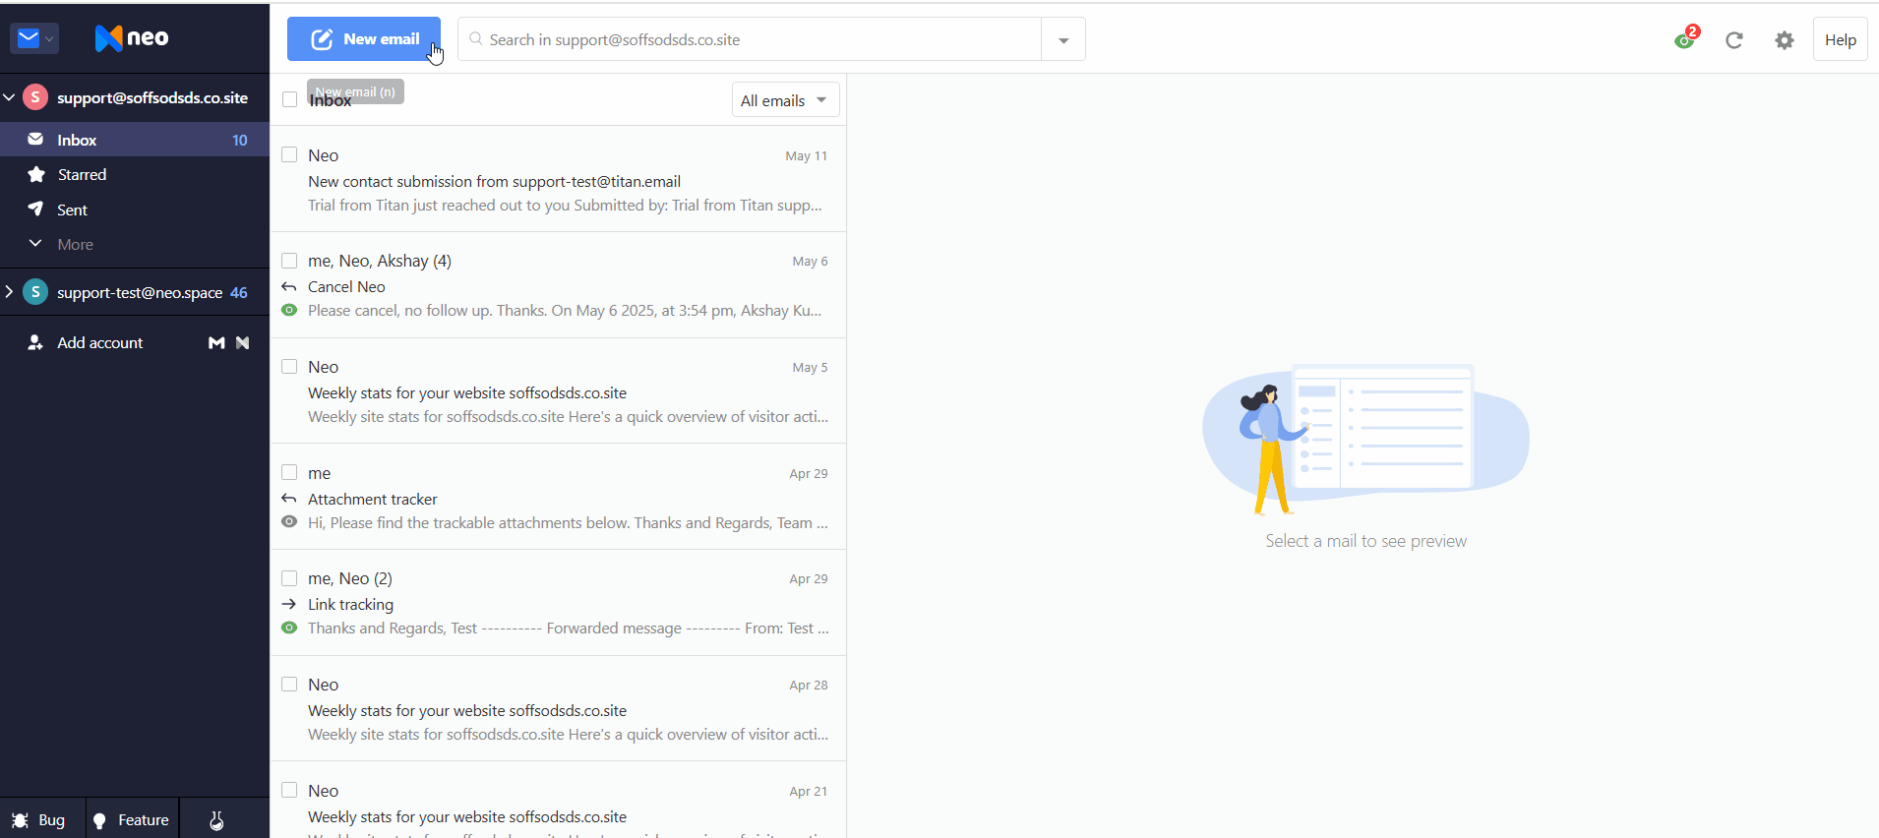Click the Add account link
1879x838 pixels.
click(100, 342)
